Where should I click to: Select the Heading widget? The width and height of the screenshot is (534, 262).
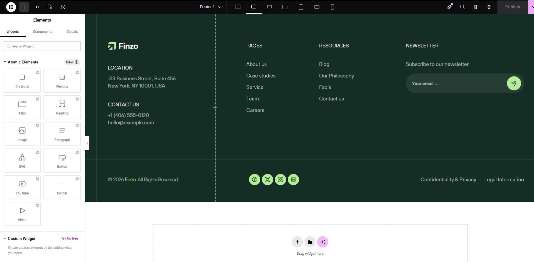tap(62, 107)
